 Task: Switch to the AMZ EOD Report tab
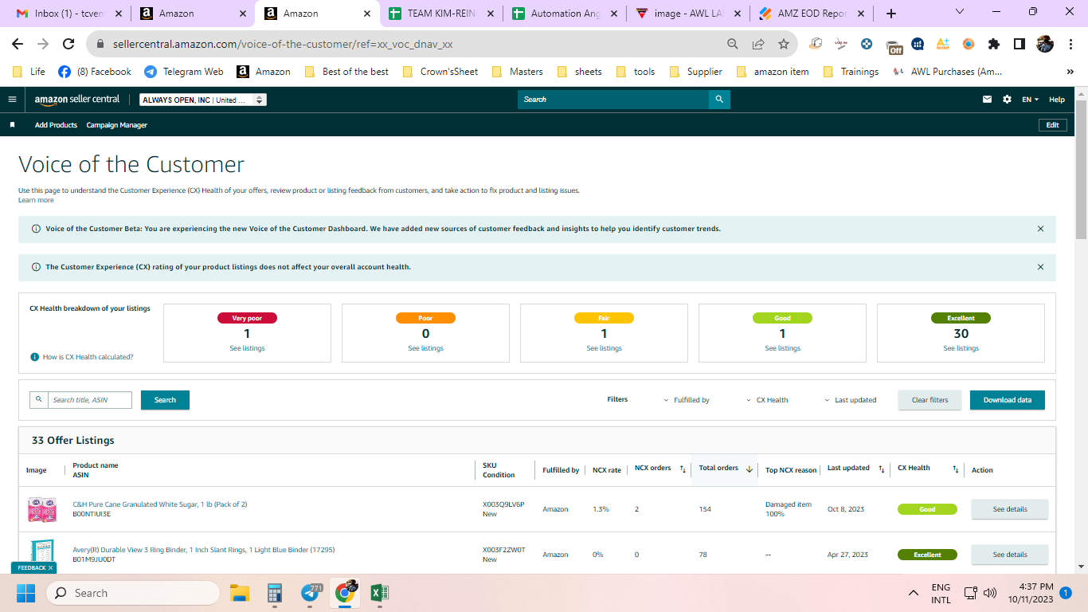[812, 14]
